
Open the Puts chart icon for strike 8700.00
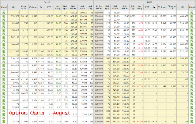click(192, 66)
